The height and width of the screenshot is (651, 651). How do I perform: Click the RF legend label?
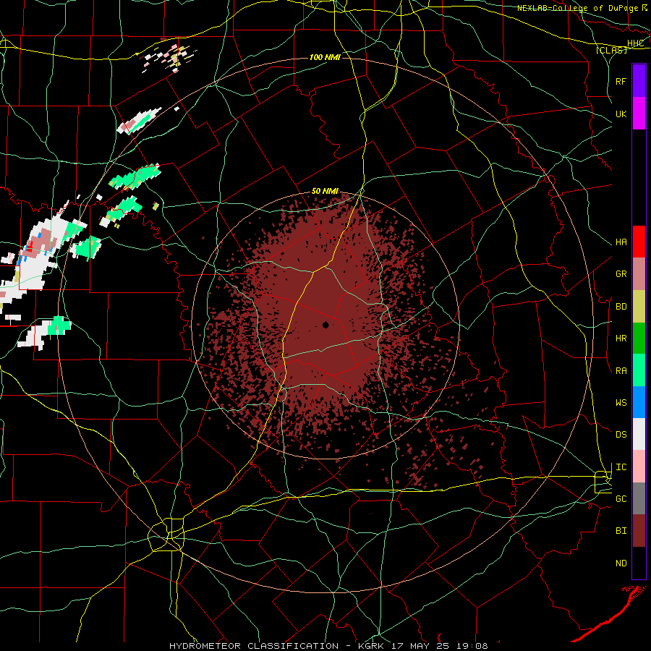point(621,81)
